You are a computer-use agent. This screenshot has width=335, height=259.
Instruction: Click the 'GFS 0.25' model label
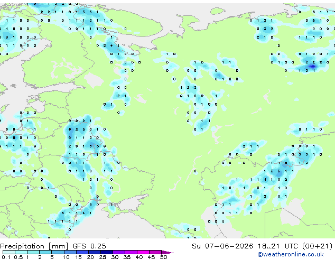89,246
